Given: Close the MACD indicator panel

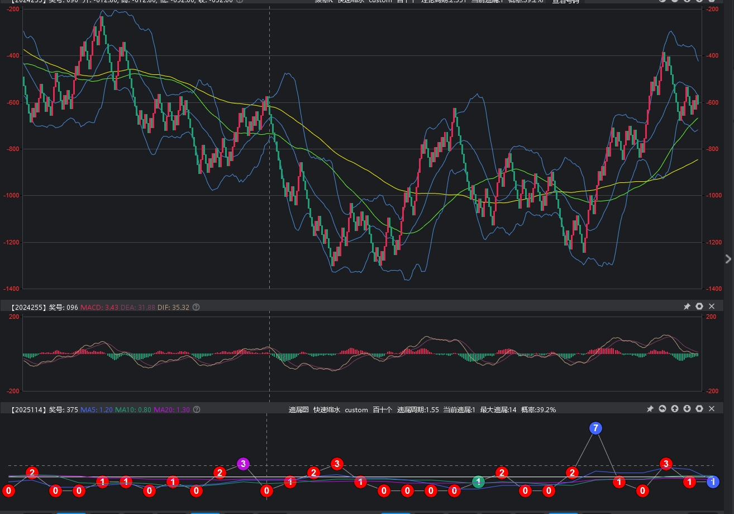Looking at the screenshot, I should tap(712, 306).
